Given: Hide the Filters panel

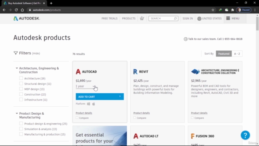Looking at the screenshot, I should tap(36, 54).
